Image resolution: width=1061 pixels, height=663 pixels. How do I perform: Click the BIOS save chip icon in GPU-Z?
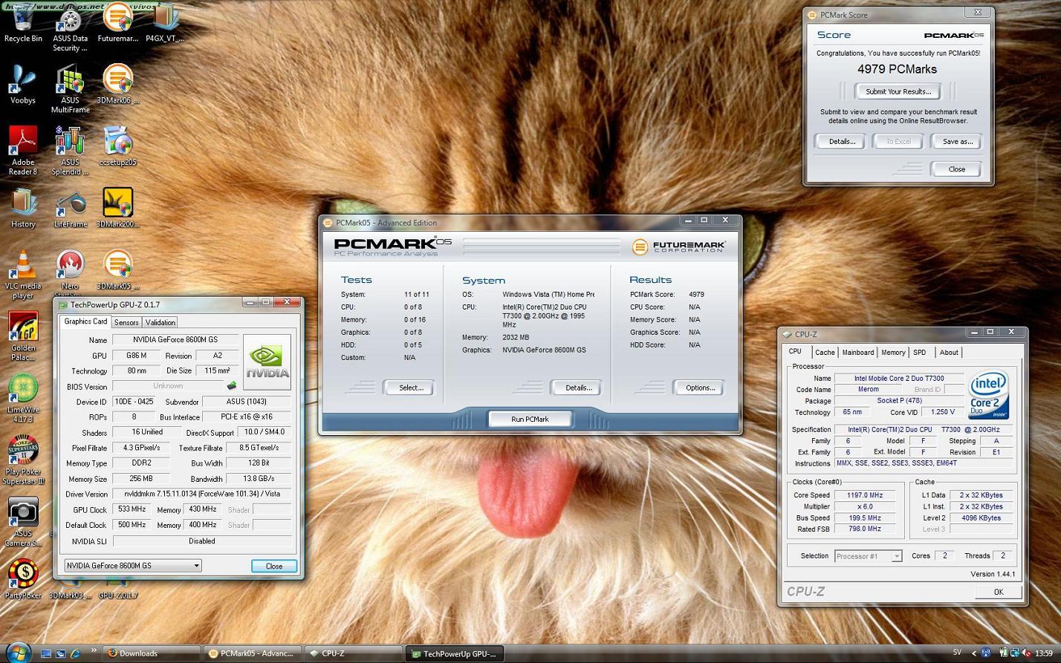pos(232,385)
